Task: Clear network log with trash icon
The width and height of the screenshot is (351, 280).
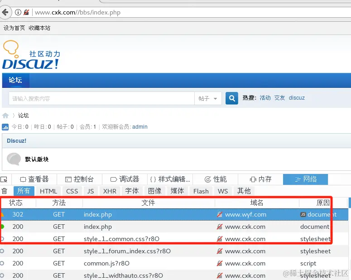Action: tap(4, 191)
